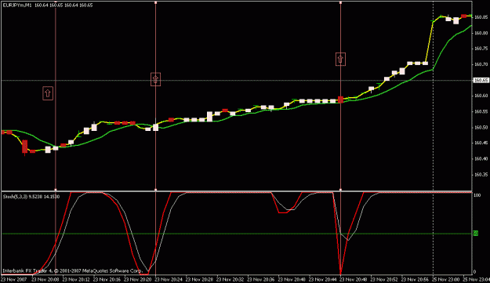Click the EURJPYm,M1 chart title
Screen dimensions: 490x283
[x=17, y=5]
